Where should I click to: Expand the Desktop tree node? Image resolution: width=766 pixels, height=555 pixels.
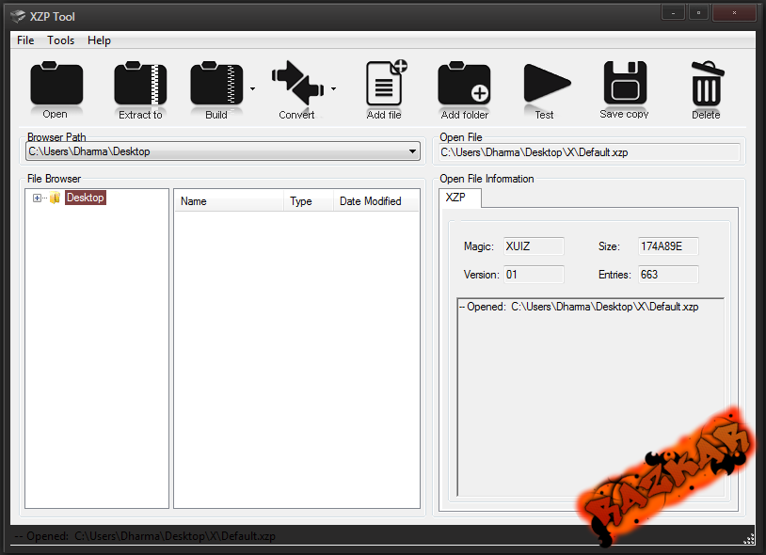pos(37,198)
